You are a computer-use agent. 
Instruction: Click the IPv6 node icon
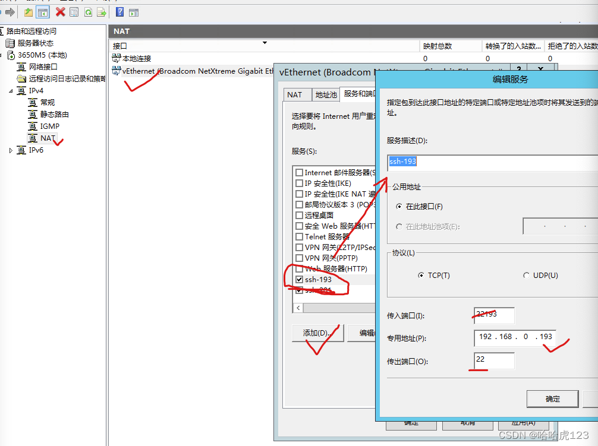22,150
